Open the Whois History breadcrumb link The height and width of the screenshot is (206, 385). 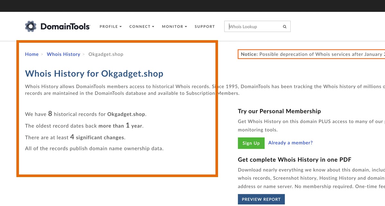(x=63, y=54)
